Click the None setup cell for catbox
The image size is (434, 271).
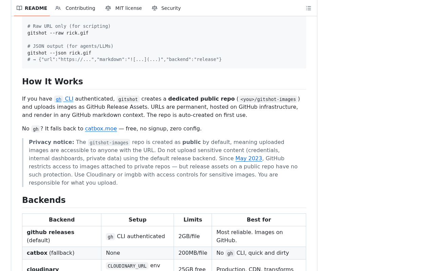point(138,253)
